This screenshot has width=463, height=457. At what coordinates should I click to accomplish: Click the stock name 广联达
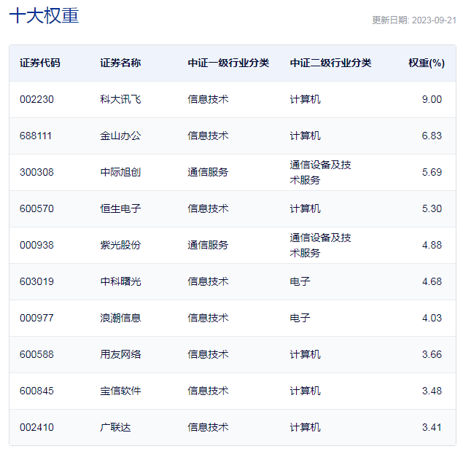pos(115,427)
